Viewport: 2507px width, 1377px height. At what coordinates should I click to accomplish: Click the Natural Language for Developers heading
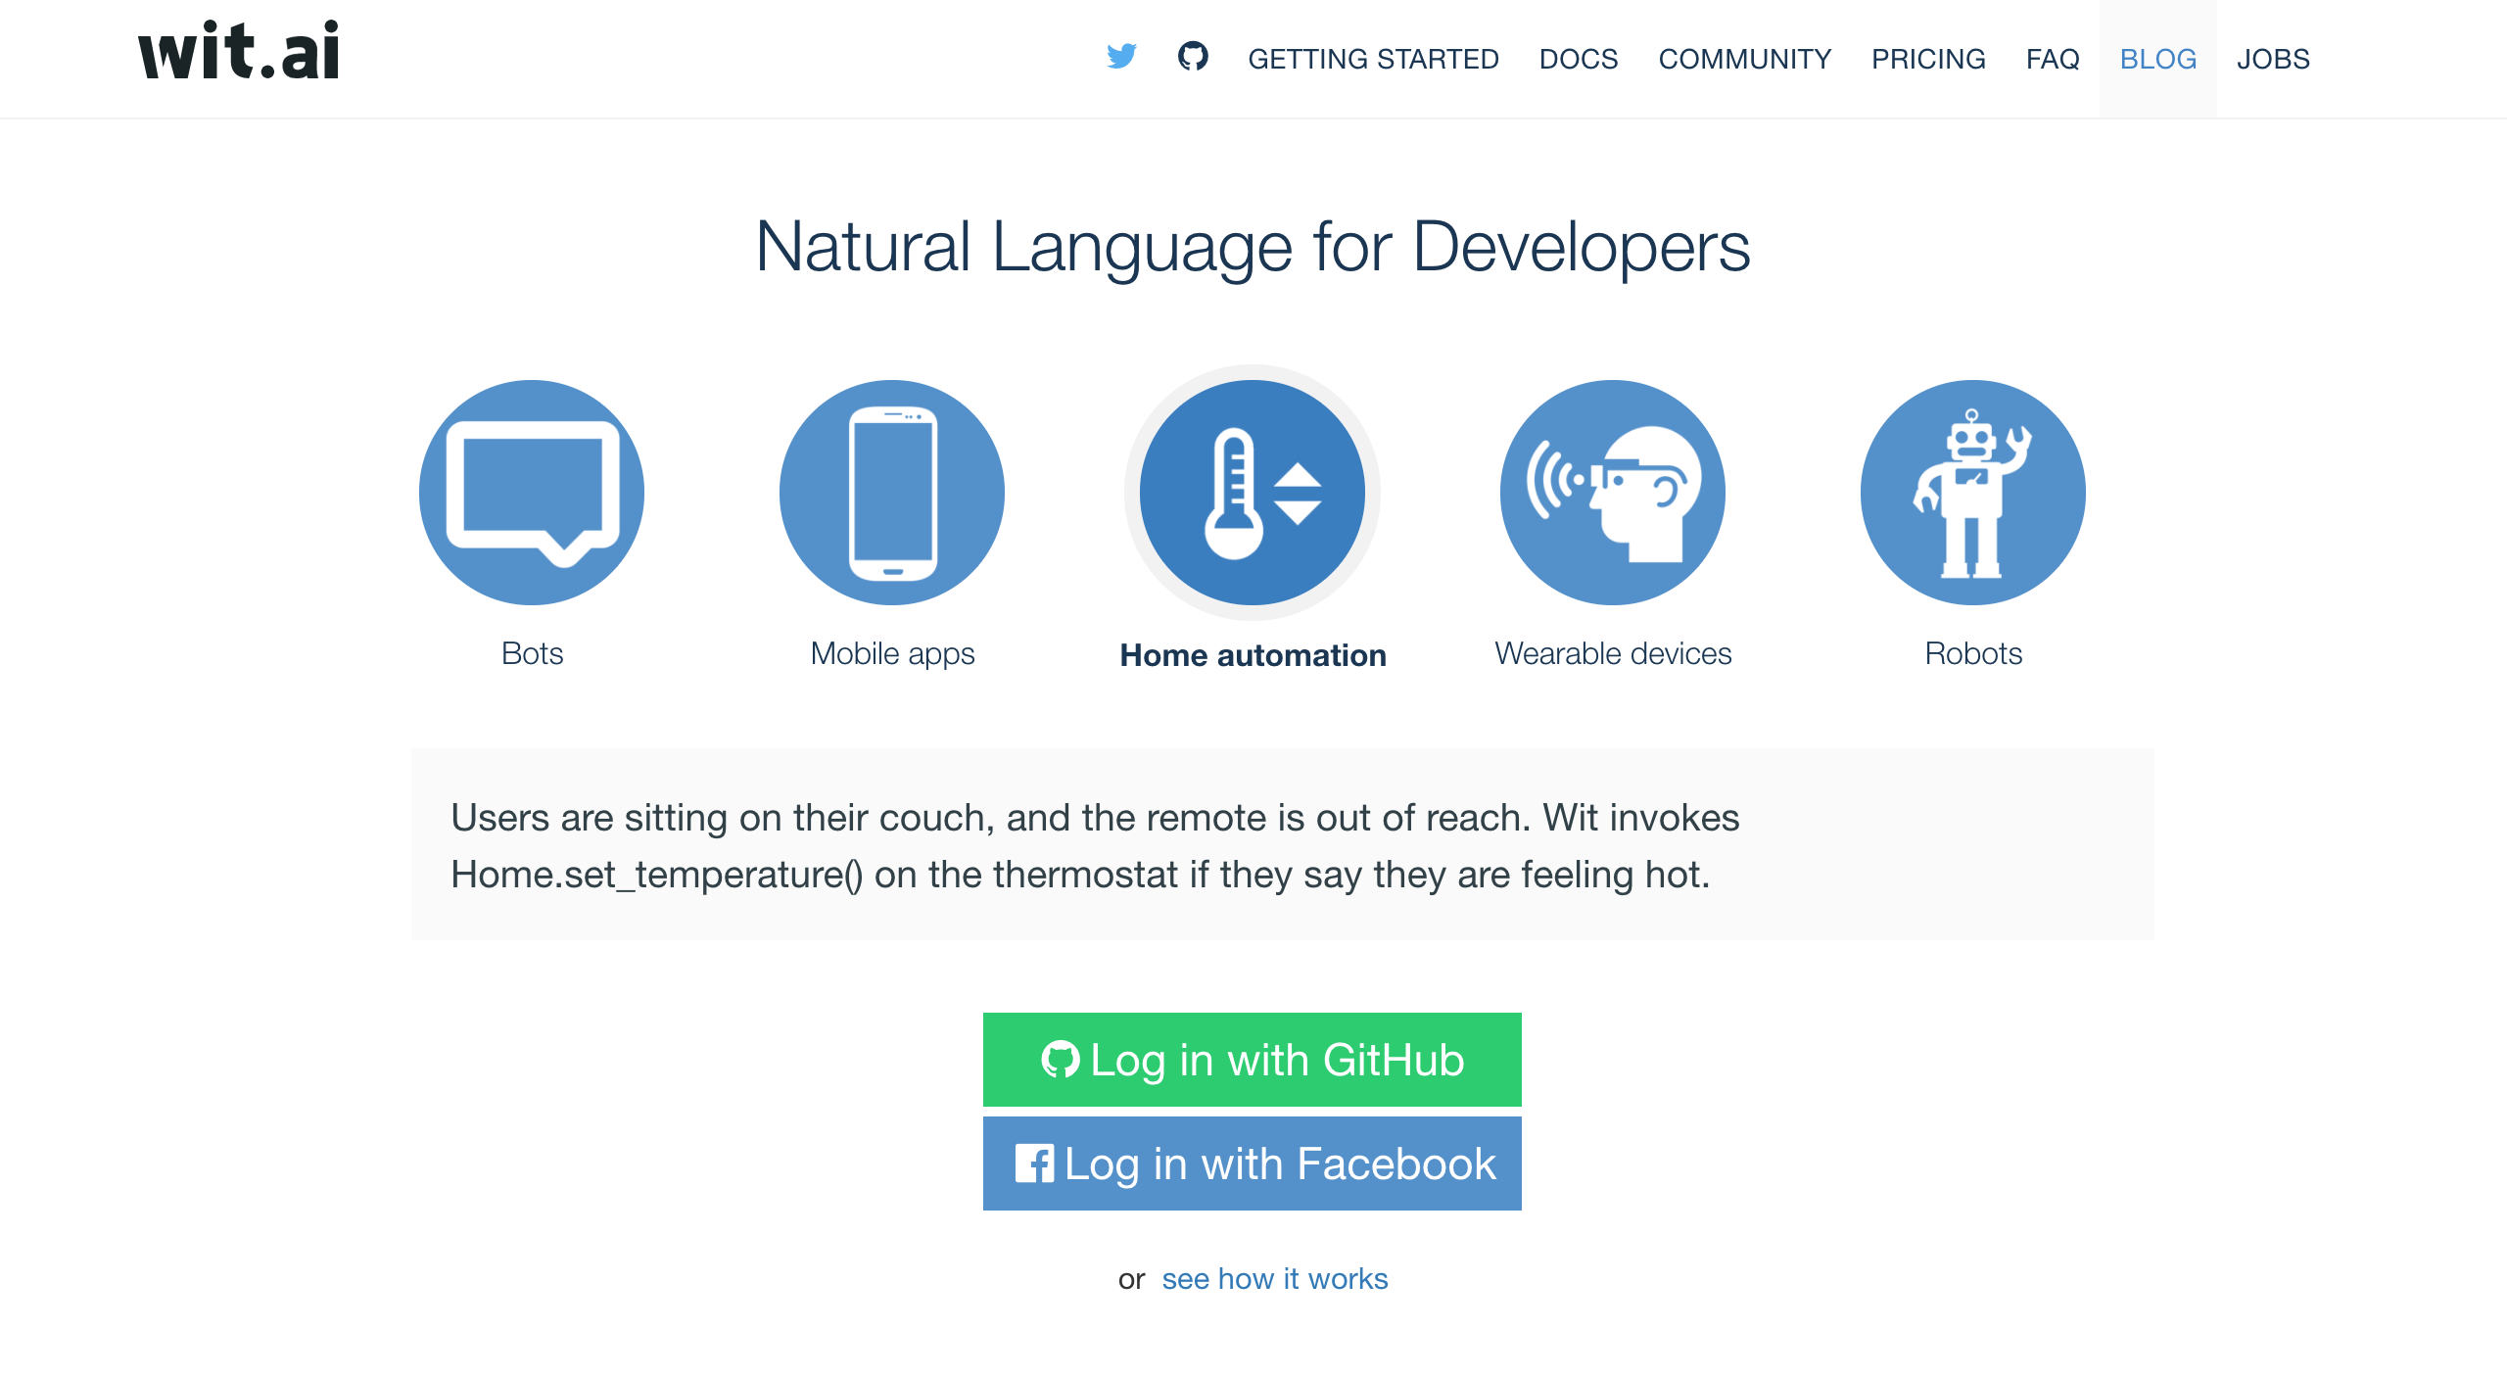(x=1253, y=248)
